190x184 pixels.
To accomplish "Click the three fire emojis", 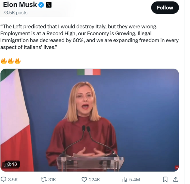I will coord(11,61).
